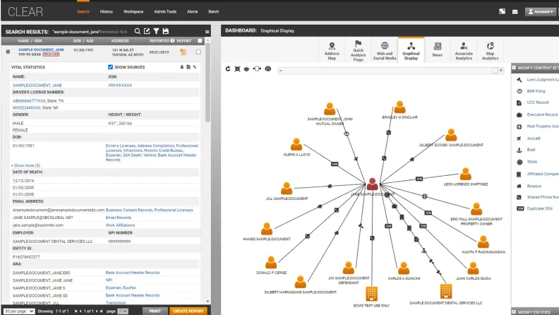Refresh the graph with the reload icon
The height and width of the screenshot is (315, 559).
[x=228, y=69]
